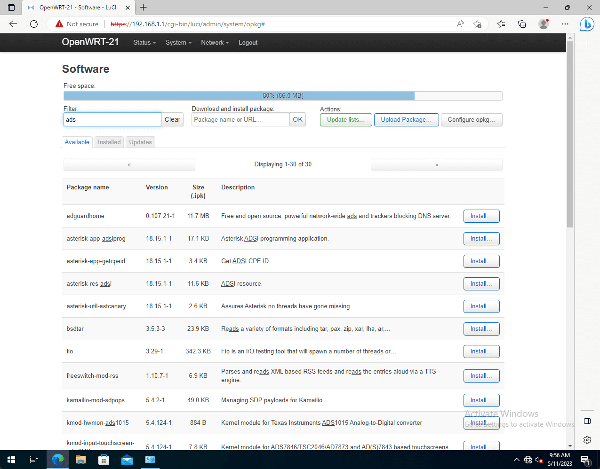Open the browser profile avatar
600x469 pixels.
coord(544,24)
